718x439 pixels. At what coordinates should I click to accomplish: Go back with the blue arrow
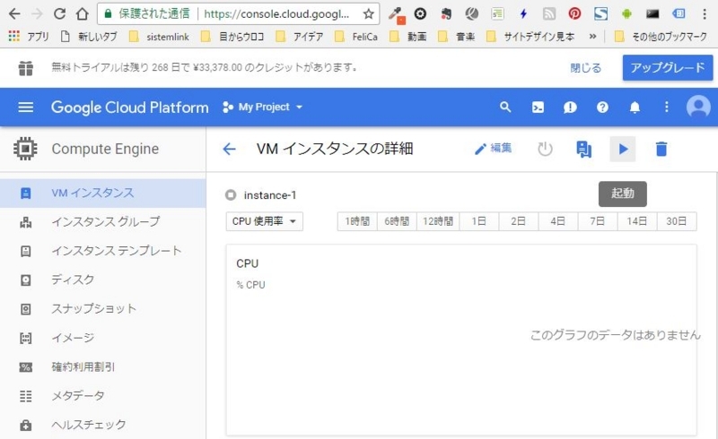tap(229, 149)
